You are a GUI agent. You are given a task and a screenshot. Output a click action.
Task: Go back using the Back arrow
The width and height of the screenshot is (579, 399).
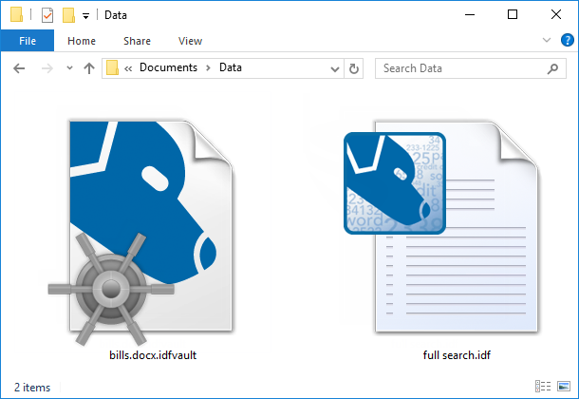pyautogui.click(x=19, y=68)
